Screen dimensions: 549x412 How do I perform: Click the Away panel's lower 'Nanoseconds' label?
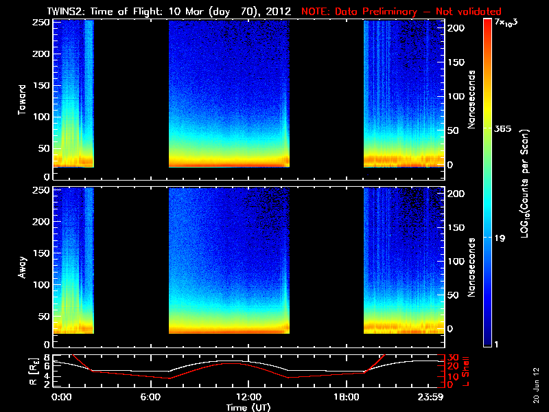coord(472,267)
